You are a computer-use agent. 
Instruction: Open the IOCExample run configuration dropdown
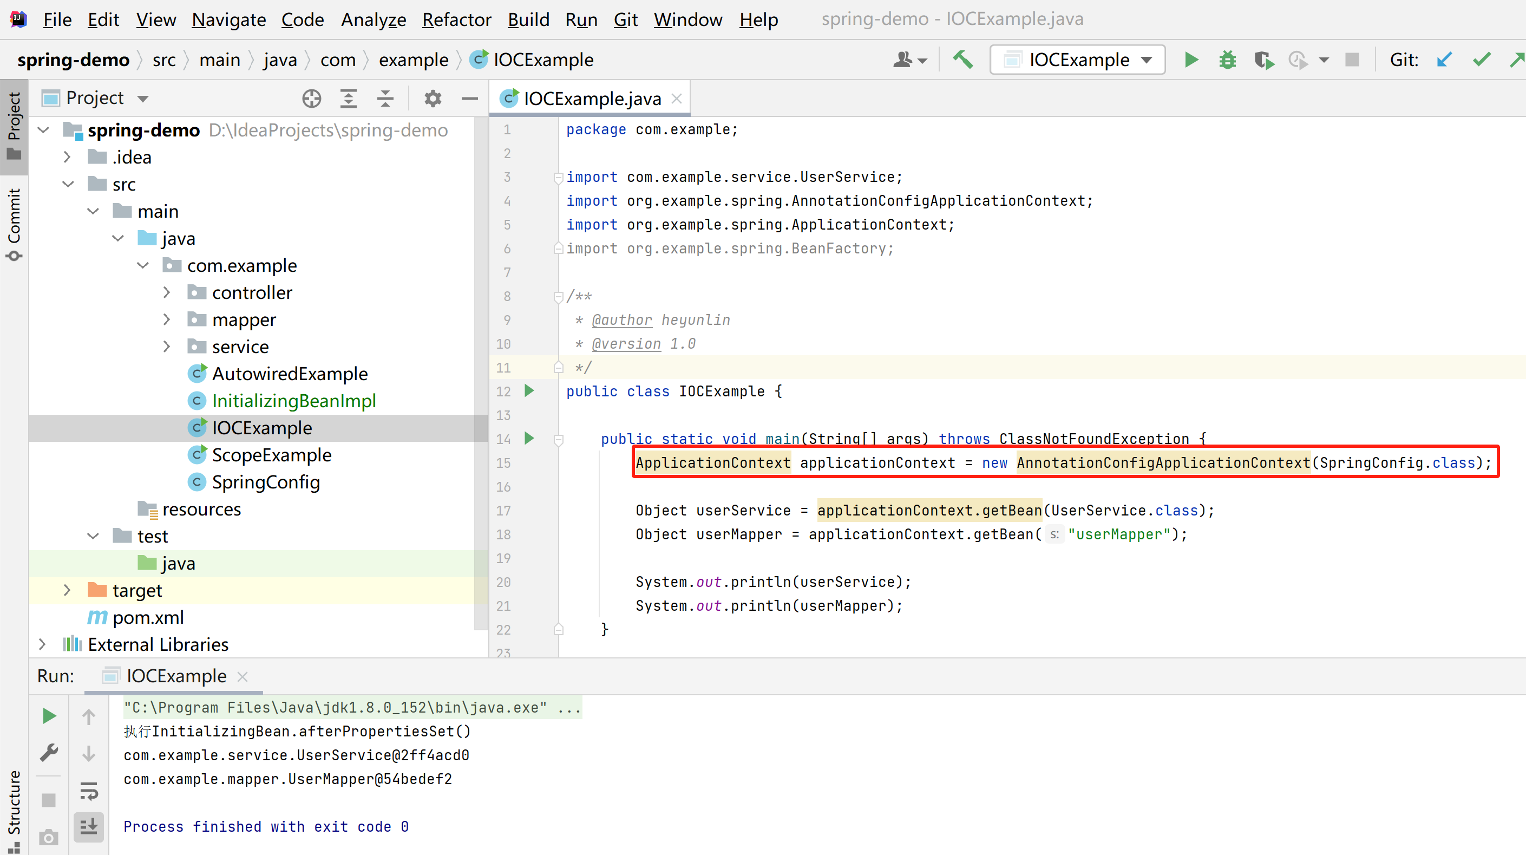(x=1147, y=59)
